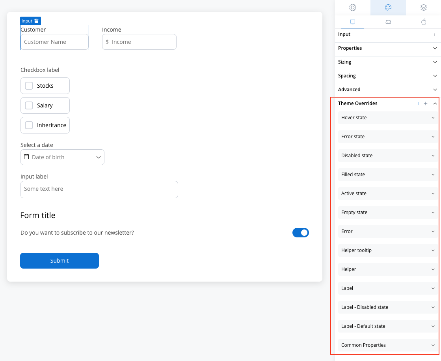The image size is (441, 361).
Task: Expand Label - Default state override
Action: tap(388, 326)
